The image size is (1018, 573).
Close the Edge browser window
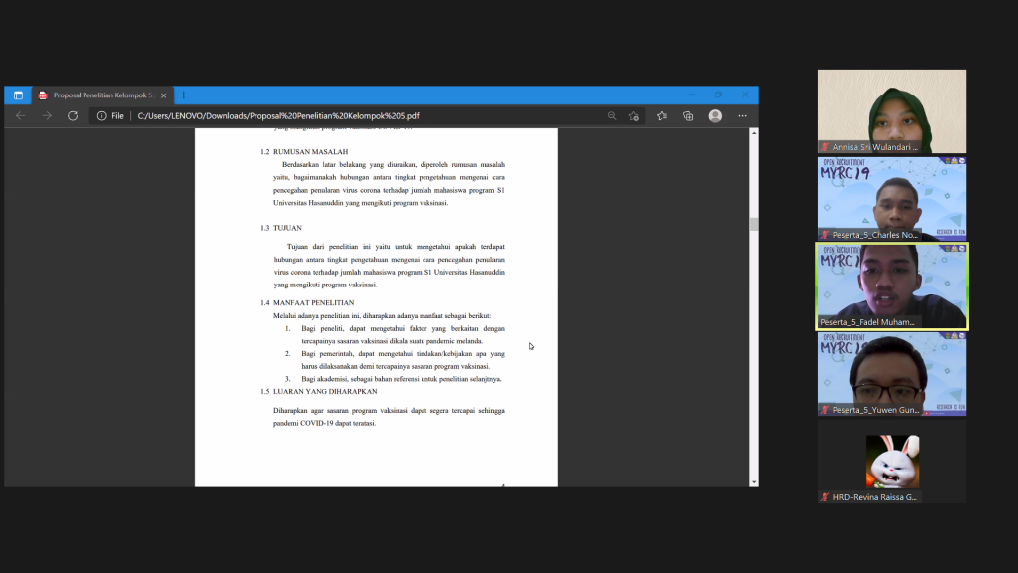[x=745, y=95]
